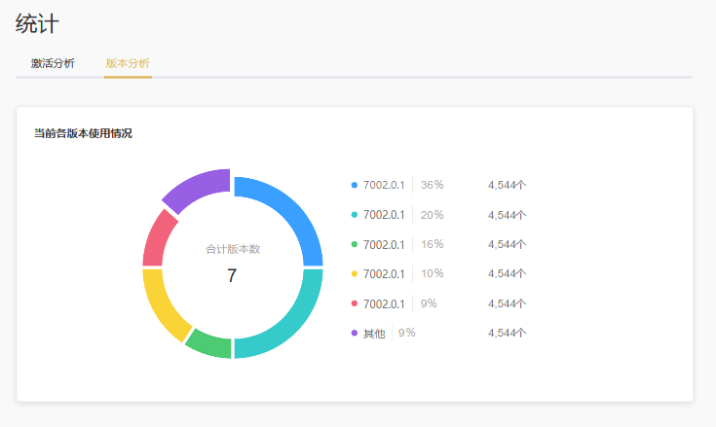The width and height of the screenshot is (716, 427).
Task: Select the 其他 legend label
Action: point(374,334)
